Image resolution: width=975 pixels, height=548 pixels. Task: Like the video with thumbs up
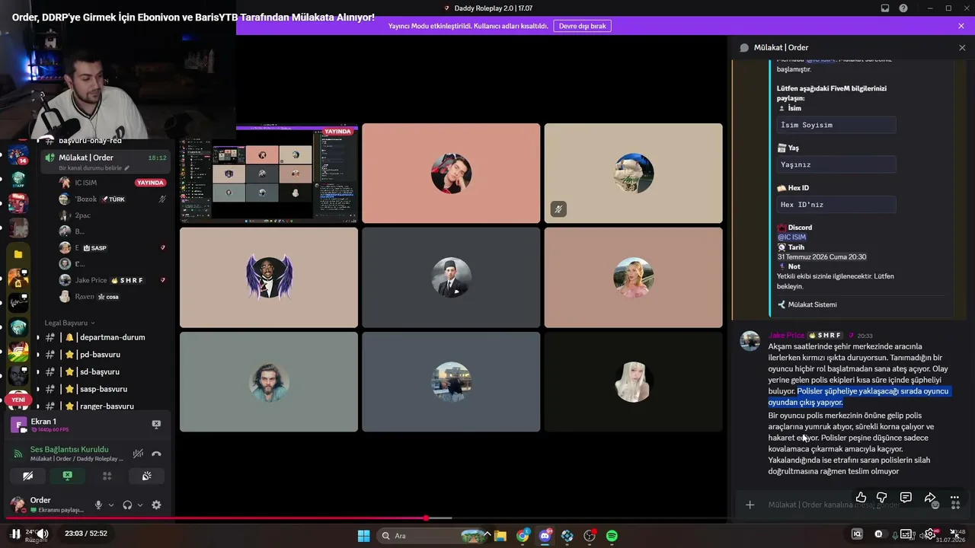pos(861,498)
